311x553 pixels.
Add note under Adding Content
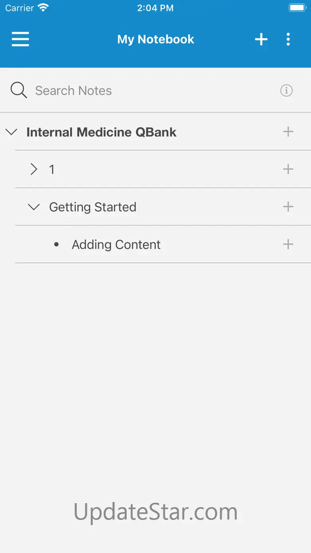pos(288,244)
